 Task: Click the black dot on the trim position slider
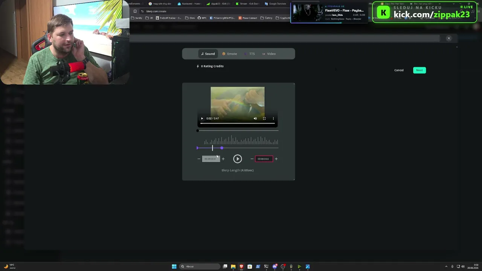coord(198,131)
